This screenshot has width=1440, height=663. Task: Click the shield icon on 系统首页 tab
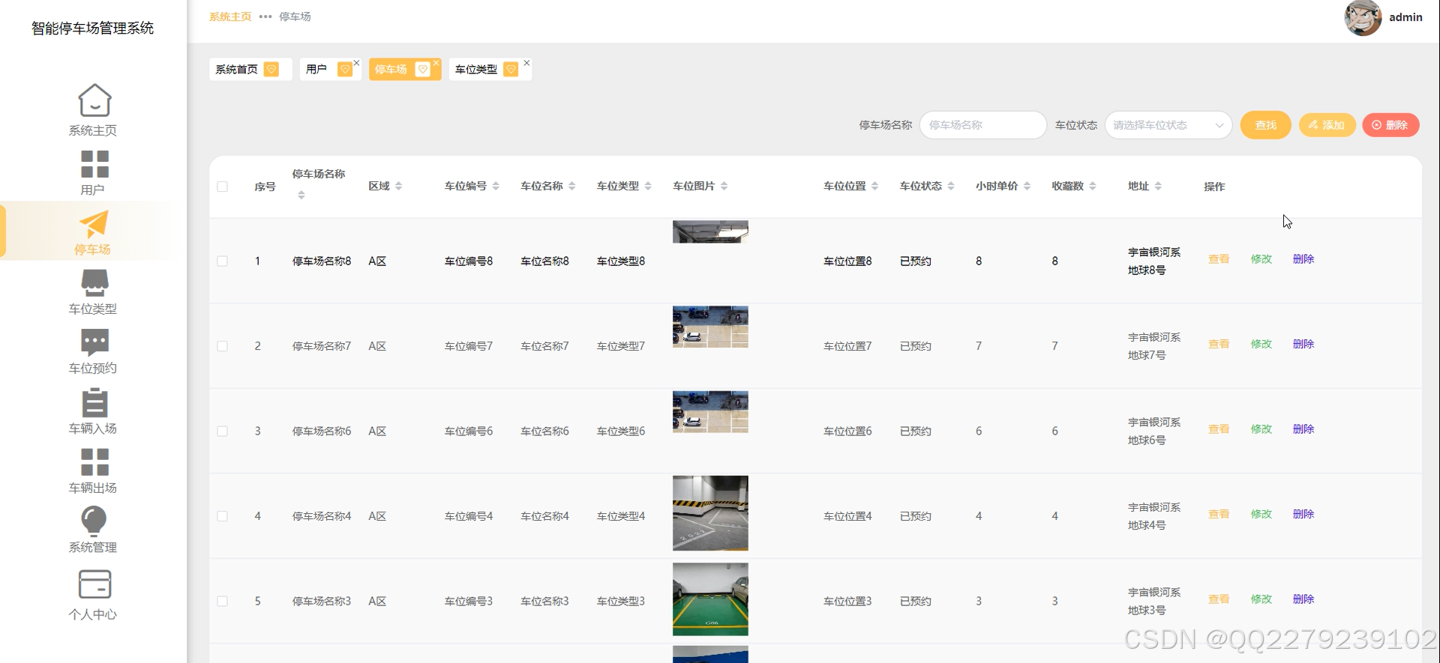[x=271, y=69]
